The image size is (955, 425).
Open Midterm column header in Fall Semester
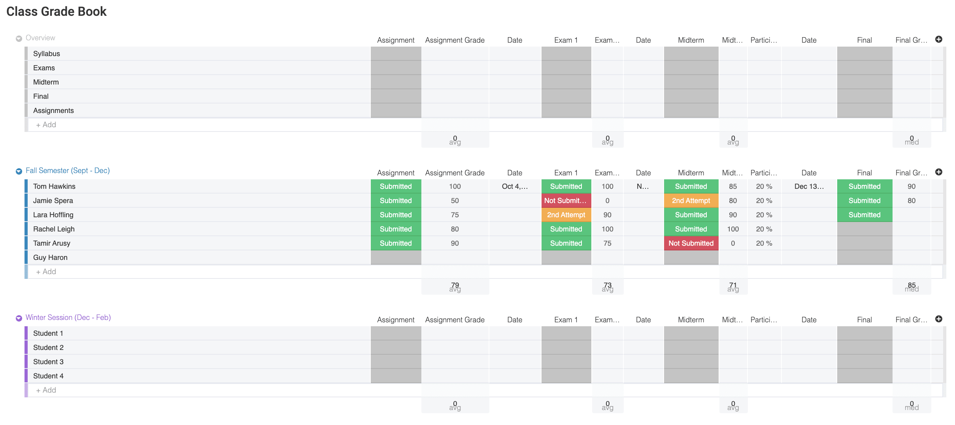point(691,173)
